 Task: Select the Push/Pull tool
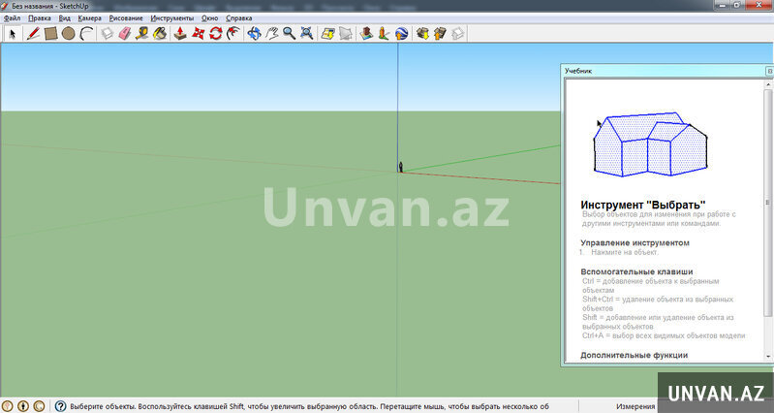[180, 33]
